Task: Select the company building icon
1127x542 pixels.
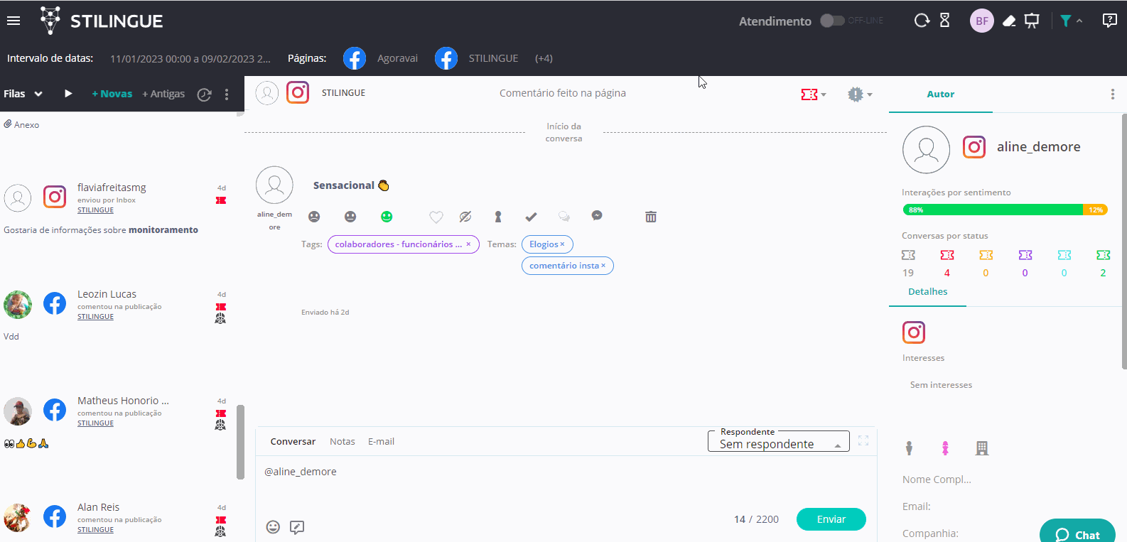Action: [x=982, y=448]
